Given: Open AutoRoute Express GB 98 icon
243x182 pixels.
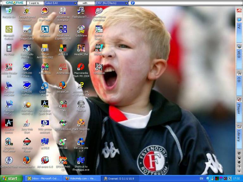Looking at the screenshot, I should [x=63, y=29].
